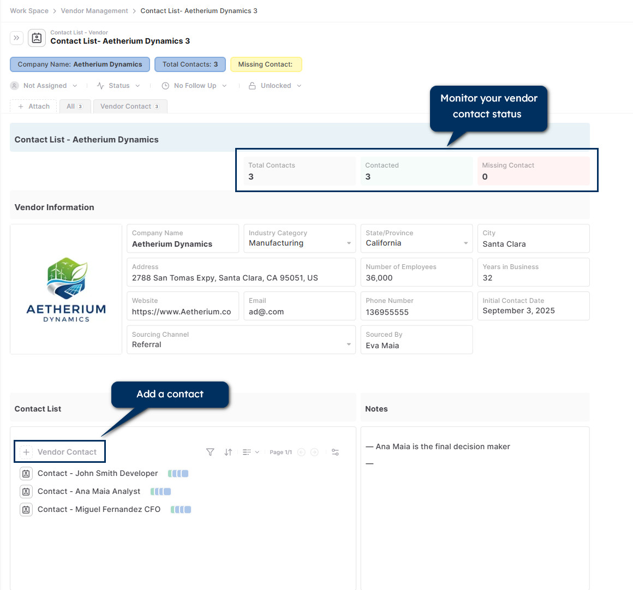
Task: Switch to the Vendor Contact tab
Action: (130, 106)
